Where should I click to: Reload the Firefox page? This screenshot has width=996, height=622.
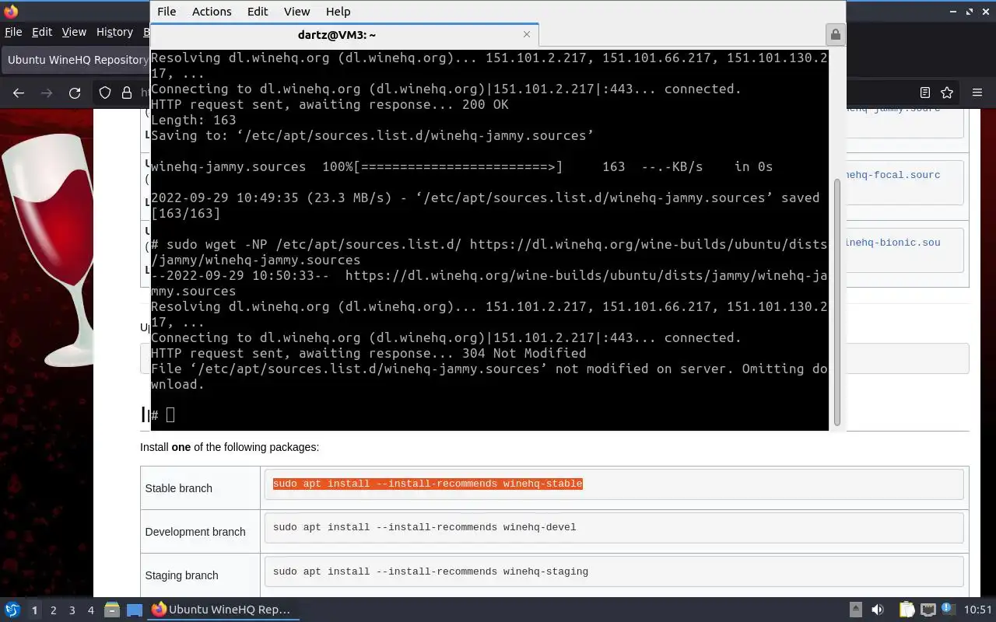[75, 93]
